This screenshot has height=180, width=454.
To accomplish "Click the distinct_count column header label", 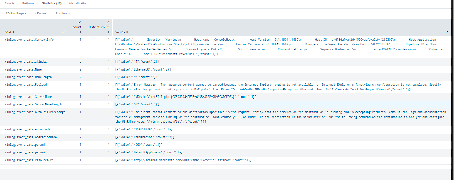I will click(x=99, y=27).
